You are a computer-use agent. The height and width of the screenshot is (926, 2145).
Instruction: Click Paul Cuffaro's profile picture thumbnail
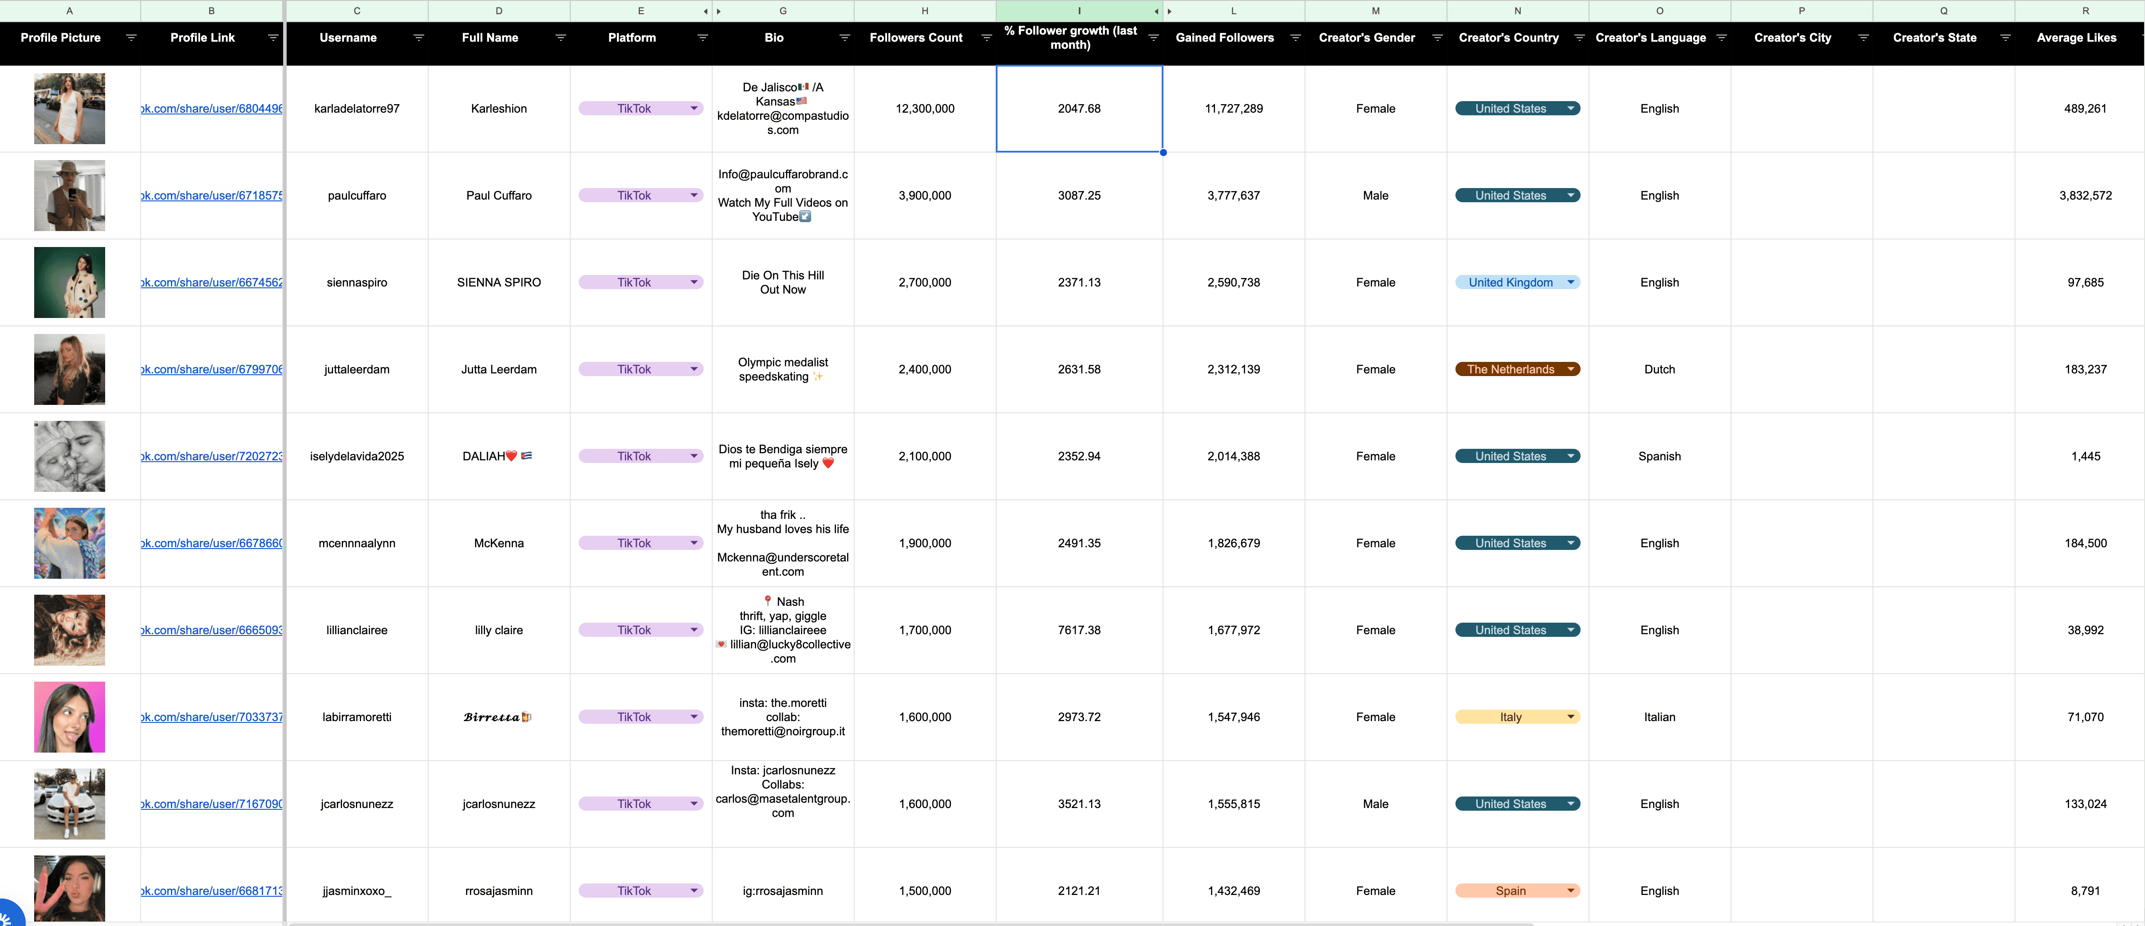(69, 196)
